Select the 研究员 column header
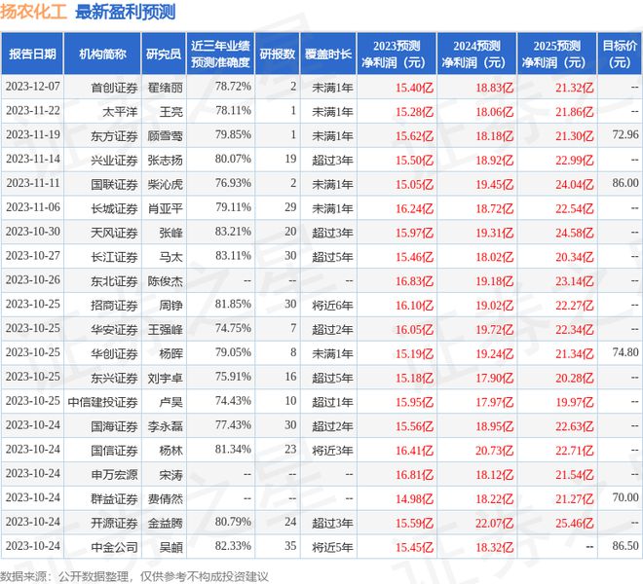Image resolution: width=643 pixels, height=584 pixels. point(164,54)
